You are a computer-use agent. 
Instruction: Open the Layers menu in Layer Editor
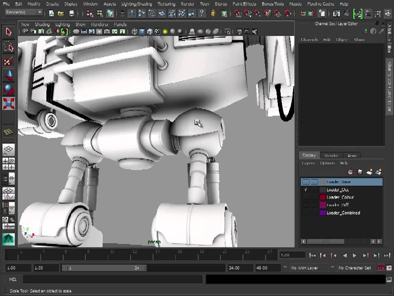[x=308, y=163]
